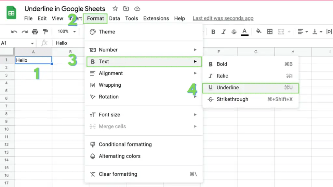Toggle strikethrough formatting in the toolbar
This screenshot has height=187, width=333.
pyautogui.click(x=234, y=31)
